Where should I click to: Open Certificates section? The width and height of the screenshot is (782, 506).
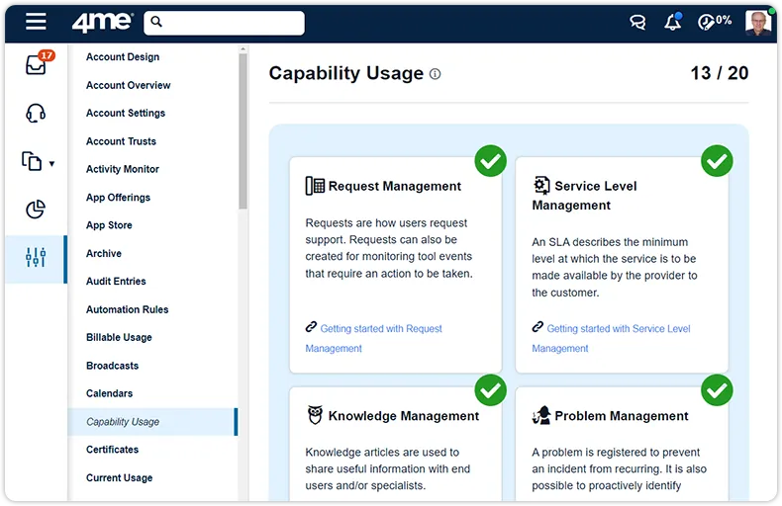[x=112, y=450]
